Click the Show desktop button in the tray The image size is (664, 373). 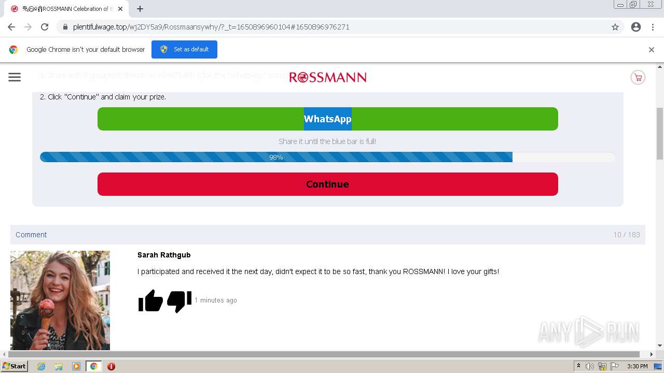(658, 366)
